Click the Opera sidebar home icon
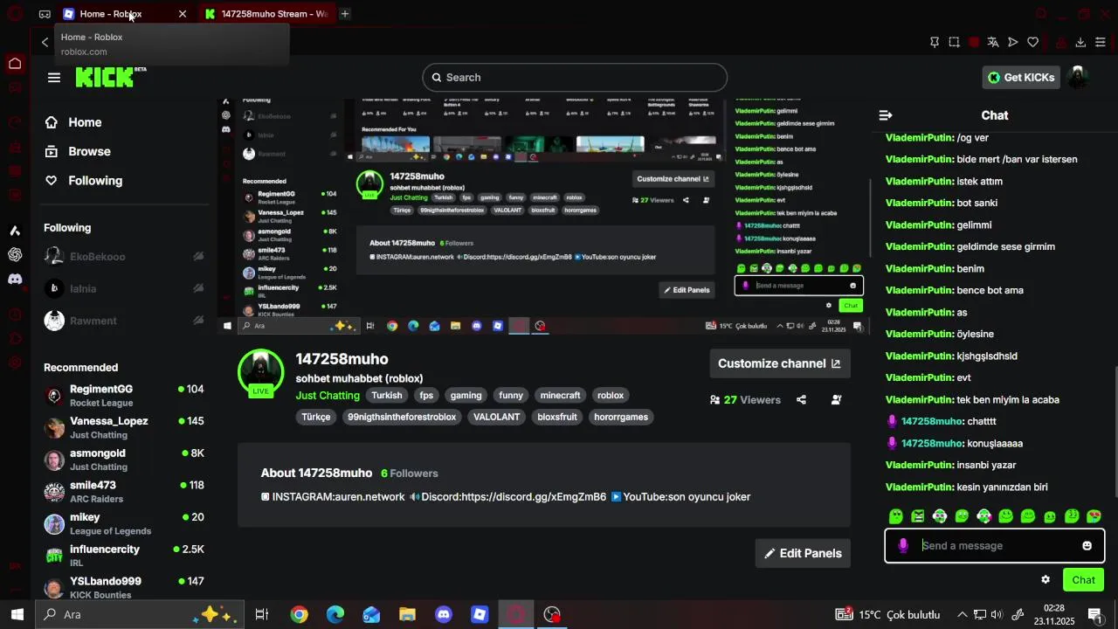This screenshot has width=1118, height=629. 15,63
